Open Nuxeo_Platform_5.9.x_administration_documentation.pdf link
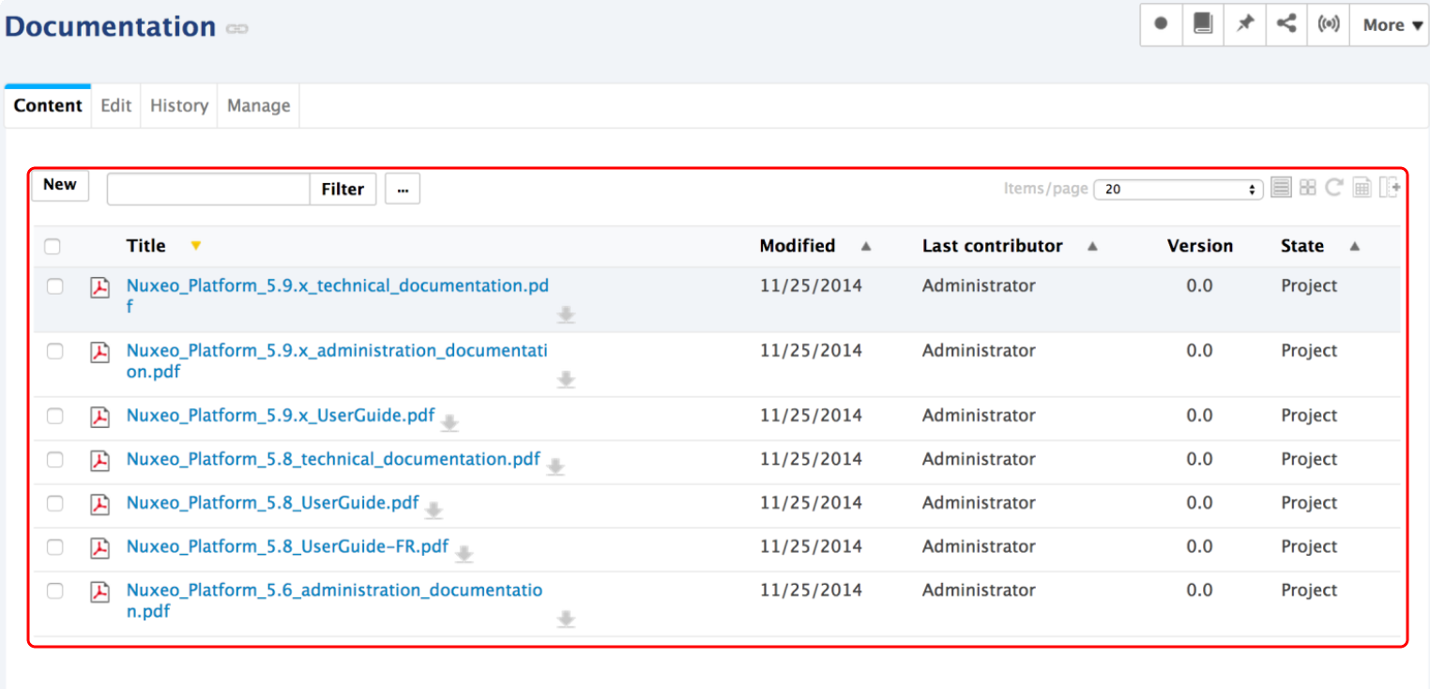This screenshot has width=1430, height=689. coord(337,360)
